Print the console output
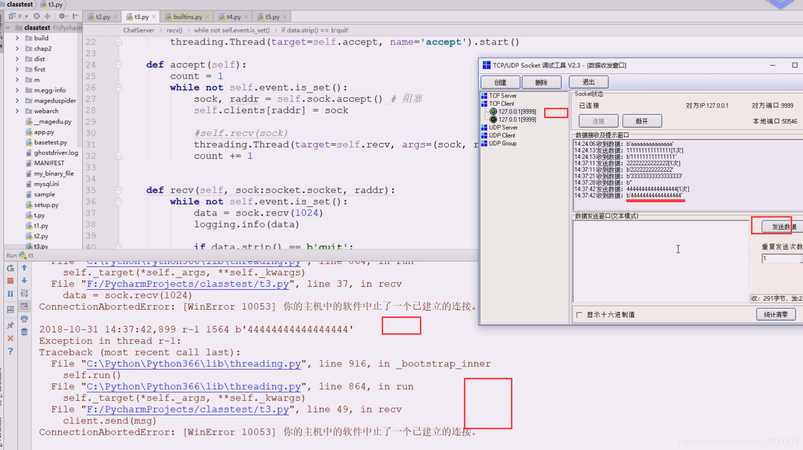The width and height of the screenshot is (803, 450). (24, 319)
